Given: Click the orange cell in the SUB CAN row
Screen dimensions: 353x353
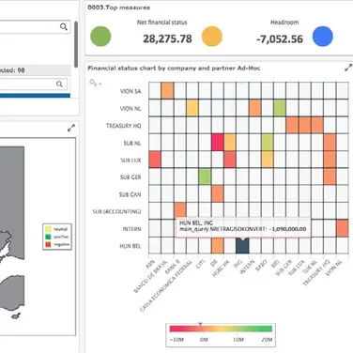Looking at the screenshot, I should (218, 194).
